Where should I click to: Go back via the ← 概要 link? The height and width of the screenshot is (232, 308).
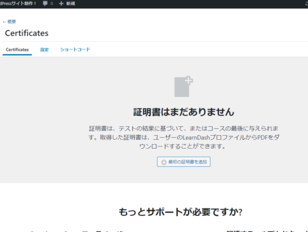tap(10, 22)
